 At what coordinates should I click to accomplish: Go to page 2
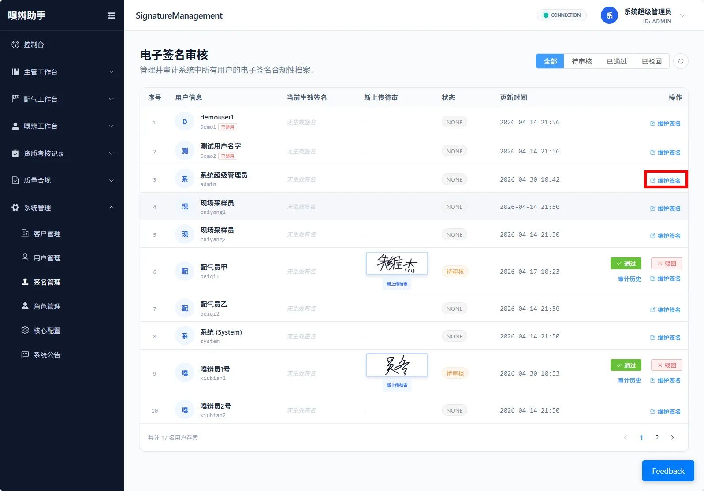[x=657, y=438]
